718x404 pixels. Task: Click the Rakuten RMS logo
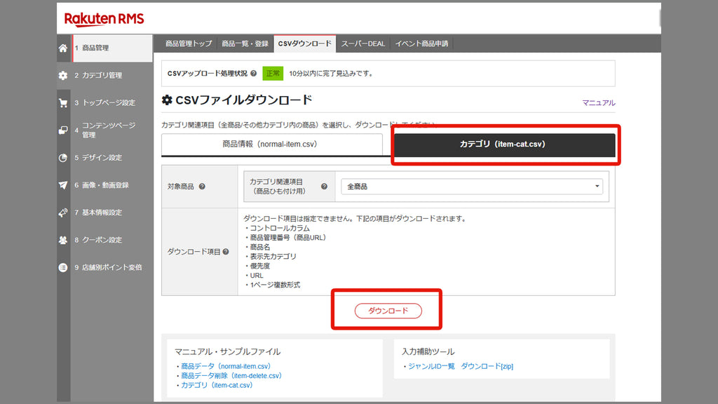pos(104,19)
